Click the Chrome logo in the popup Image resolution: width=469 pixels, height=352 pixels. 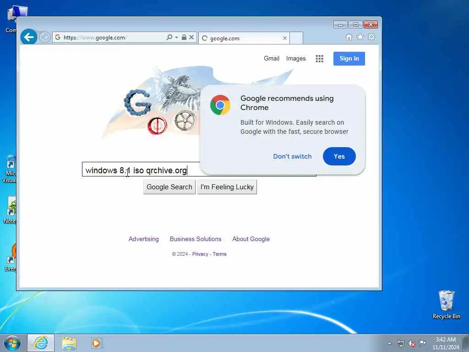[220, 105]
